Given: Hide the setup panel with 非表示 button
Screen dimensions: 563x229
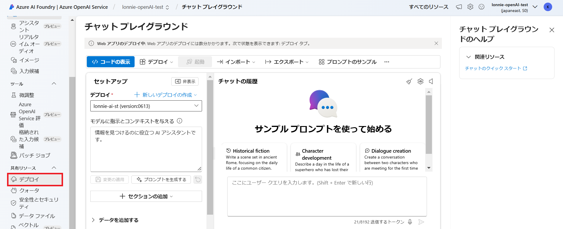Looking at the screenshot, I should 185,81.
